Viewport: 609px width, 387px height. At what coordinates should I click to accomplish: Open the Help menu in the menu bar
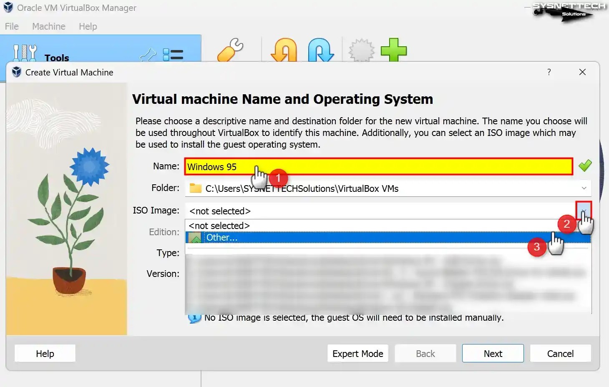88,26
